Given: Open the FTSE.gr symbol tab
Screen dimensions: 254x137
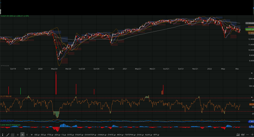Looking at the screenshot, I should 50,134.
